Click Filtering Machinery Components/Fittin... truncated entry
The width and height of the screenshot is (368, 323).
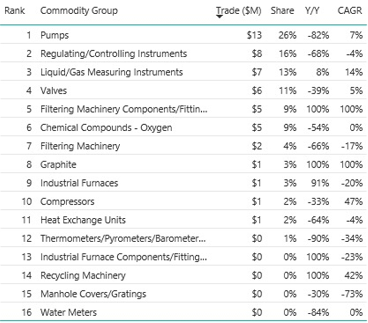point(124,109)
